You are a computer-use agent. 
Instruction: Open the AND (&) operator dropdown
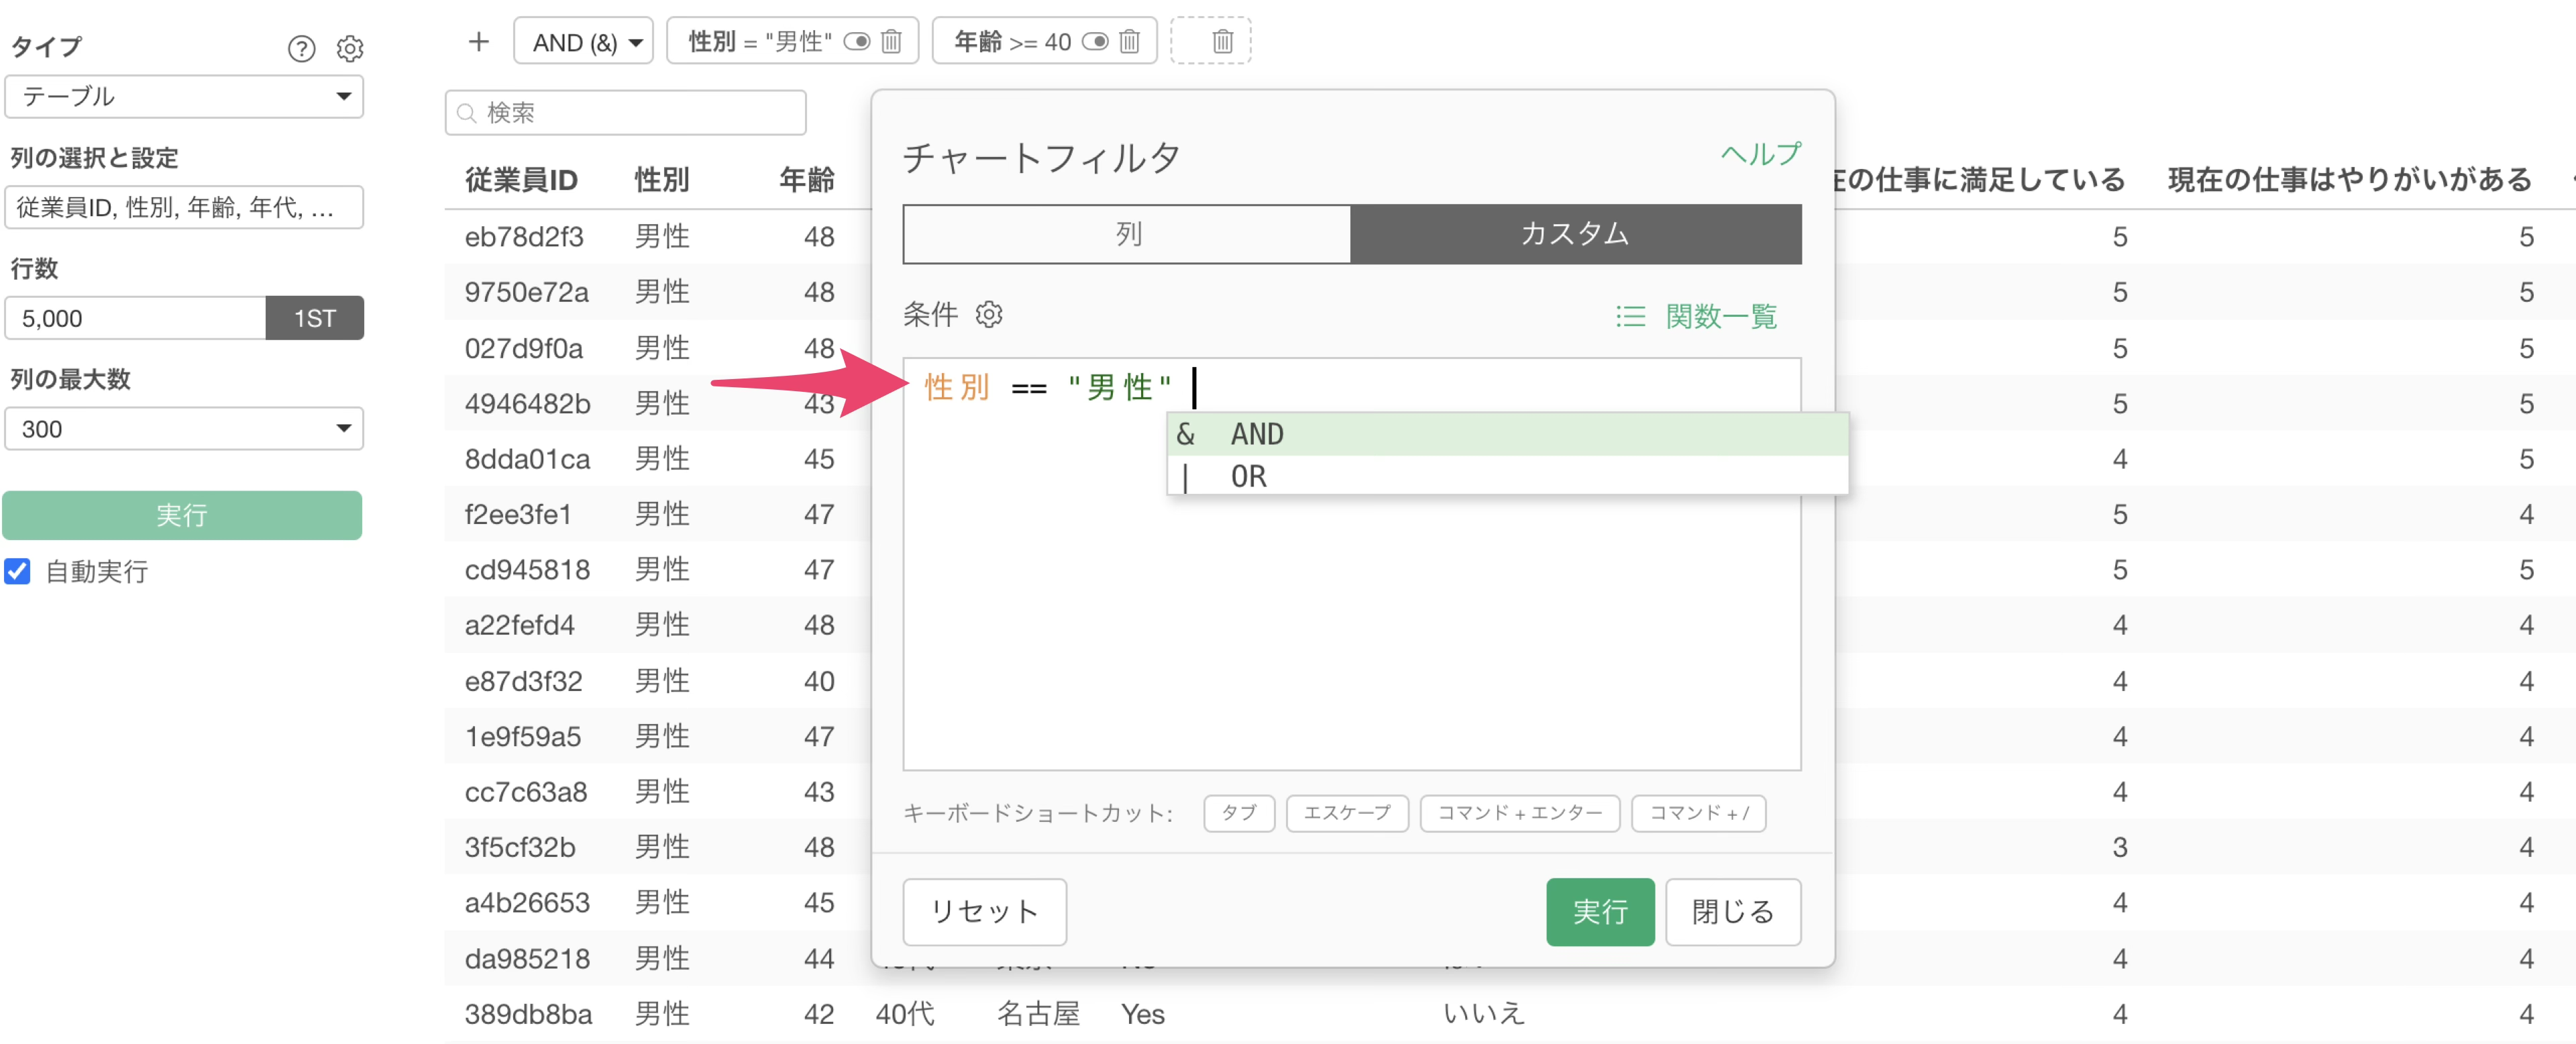[584, 41]
